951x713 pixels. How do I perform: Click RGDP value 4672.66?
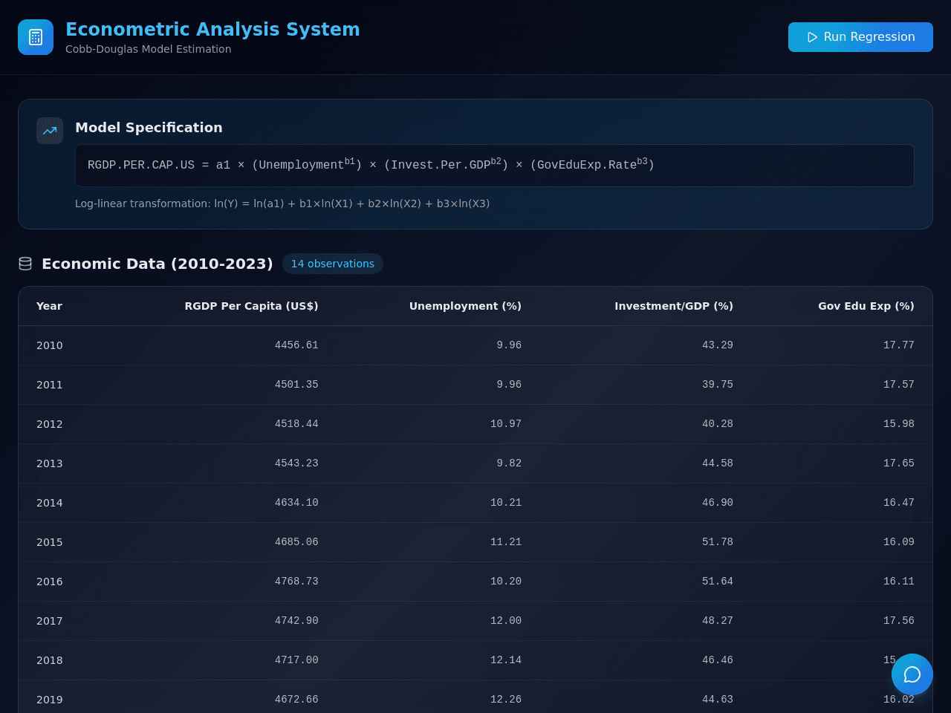pos(296,700)
